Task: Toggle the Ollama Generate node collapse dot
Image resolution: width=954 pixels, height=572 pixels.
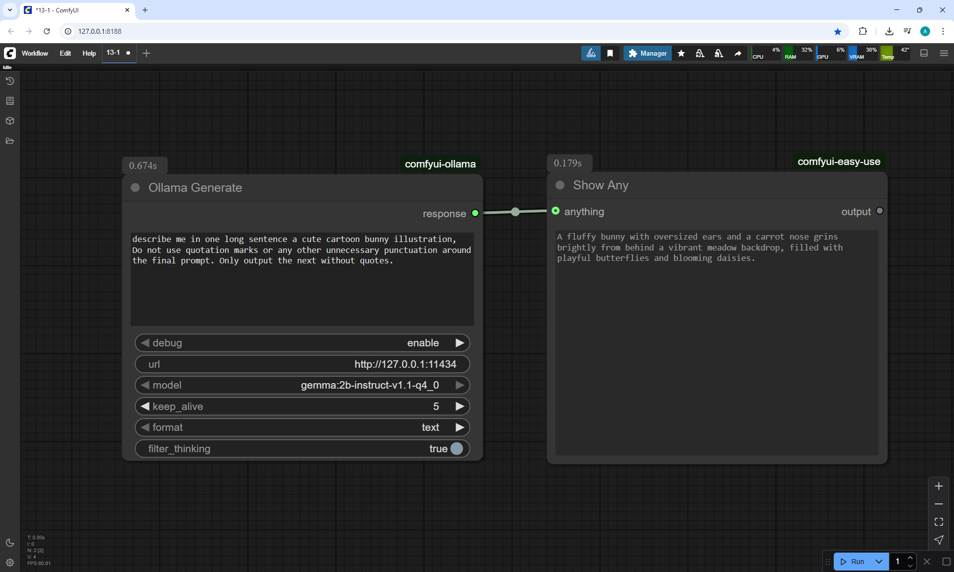Action: click(135, 188)
